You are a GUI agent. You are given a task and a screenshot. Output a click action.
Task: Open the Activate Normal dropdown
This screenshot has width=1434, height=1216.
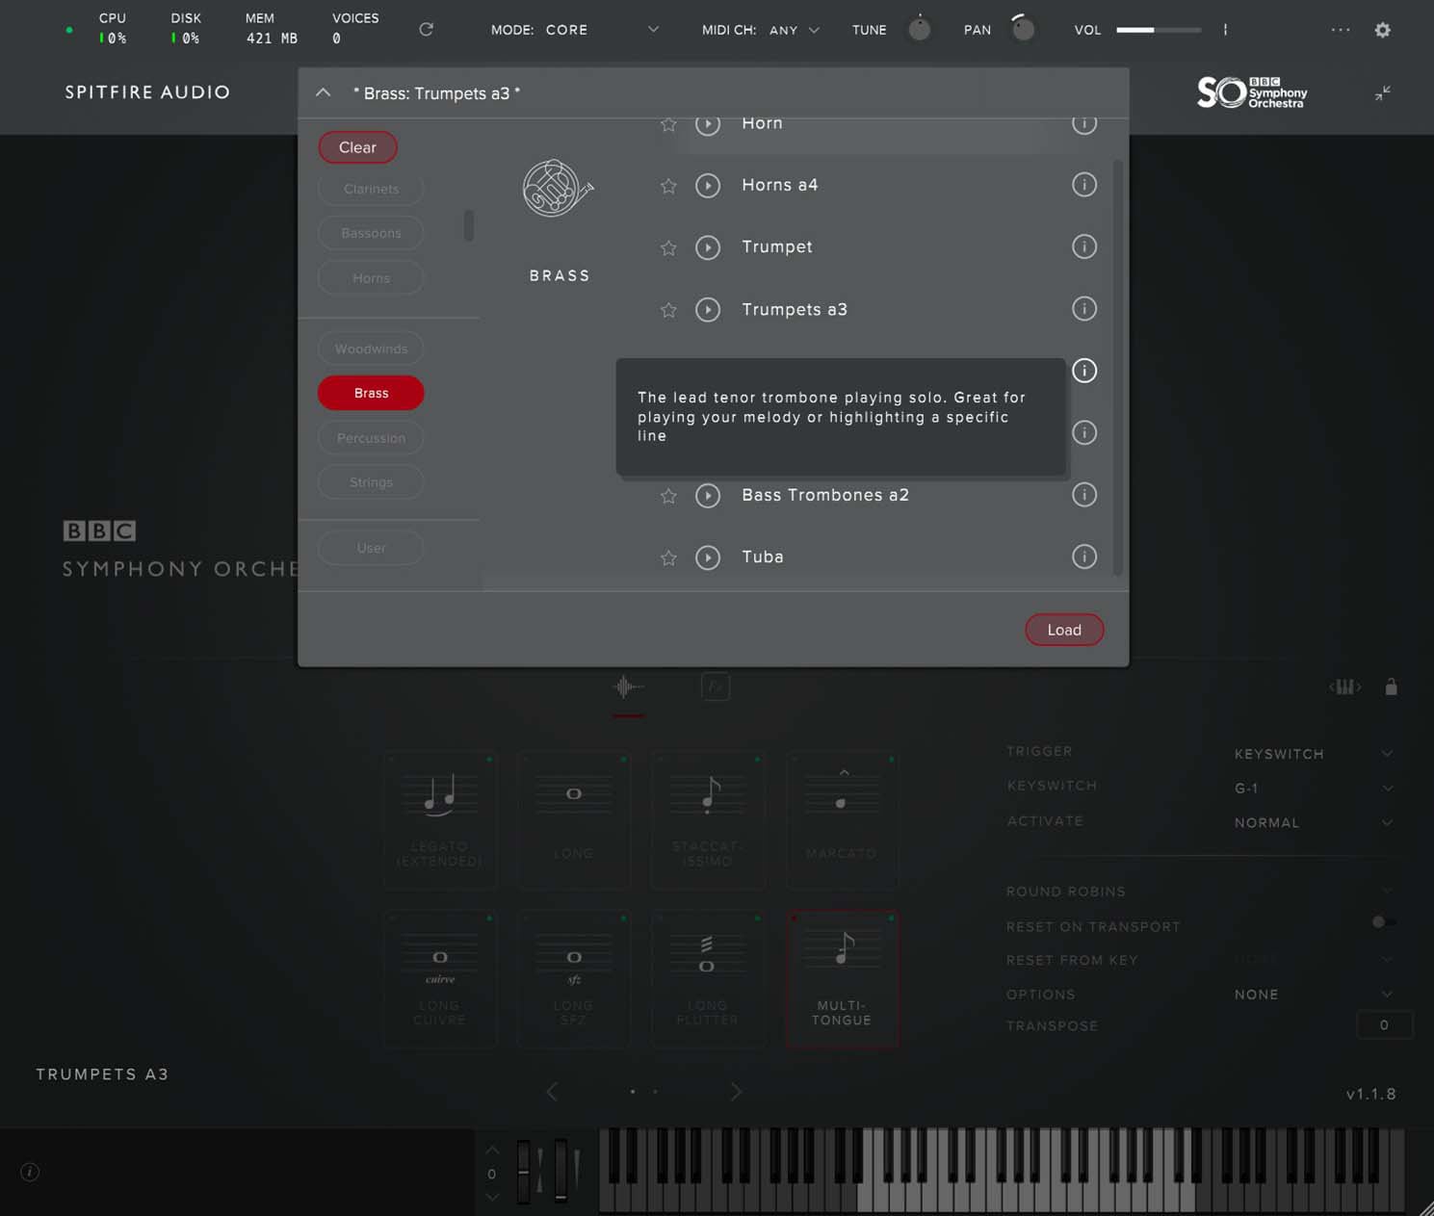pos(1314,823)
